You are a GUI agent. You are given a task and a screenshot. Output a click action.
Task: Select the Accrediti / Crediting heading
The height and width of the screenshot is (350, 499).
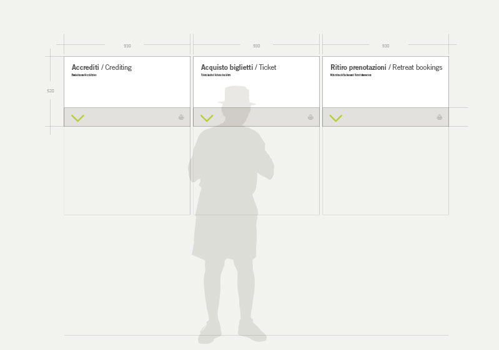[102, 67]
